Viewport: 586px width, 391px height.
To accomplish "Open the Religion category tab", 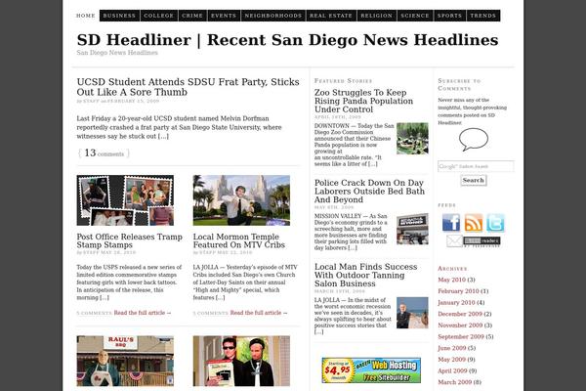I will point(376,16).
